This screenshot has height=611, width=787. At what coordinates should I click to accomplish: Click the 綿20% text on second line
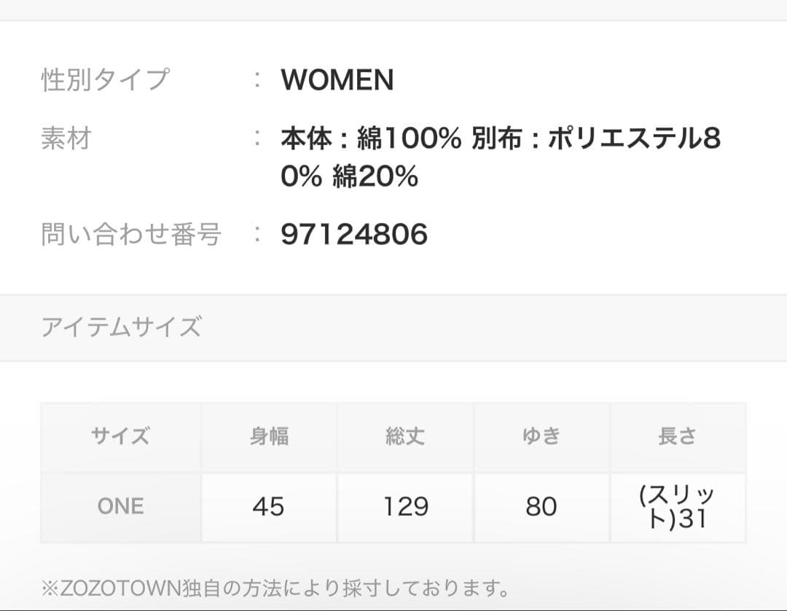[375, 176]
